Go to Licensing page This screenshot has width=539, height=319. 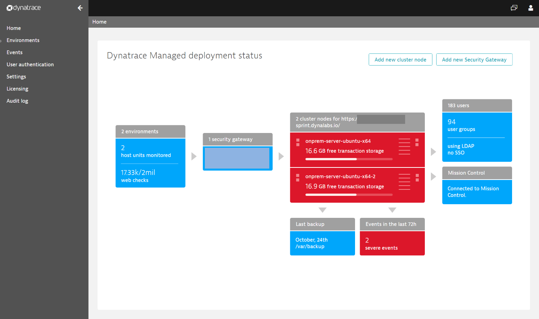tap(17, 89)
